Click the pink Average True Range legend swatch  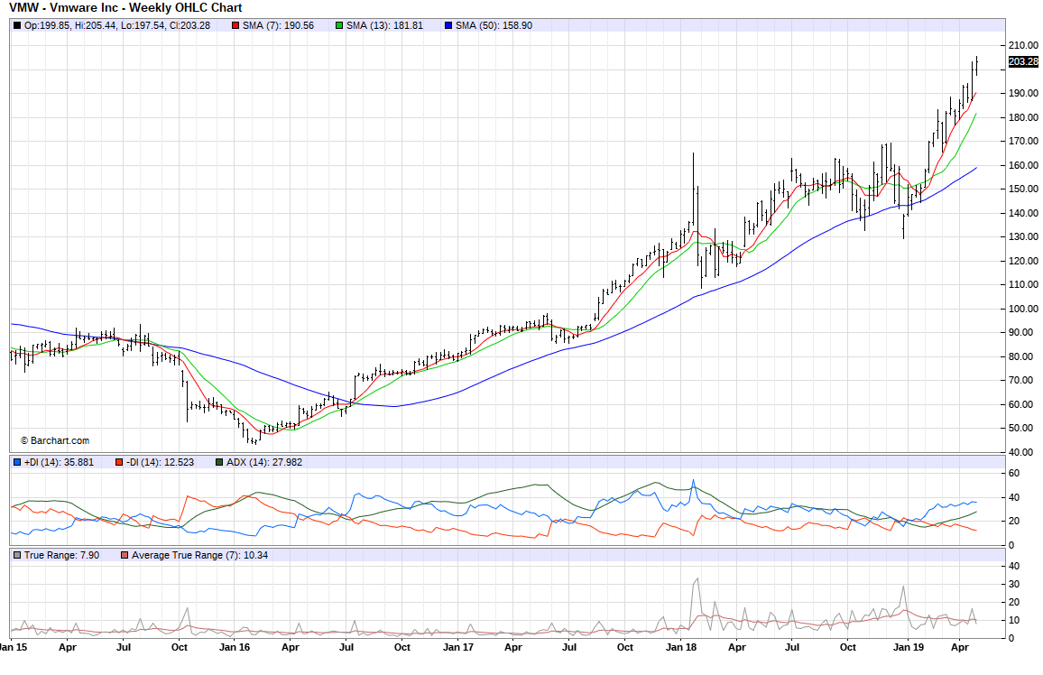(125, 555)
